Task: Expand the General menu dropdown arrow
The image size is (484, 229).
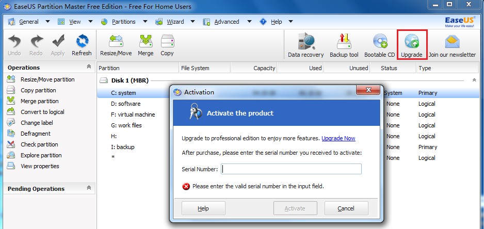Action: click(47, 22)
